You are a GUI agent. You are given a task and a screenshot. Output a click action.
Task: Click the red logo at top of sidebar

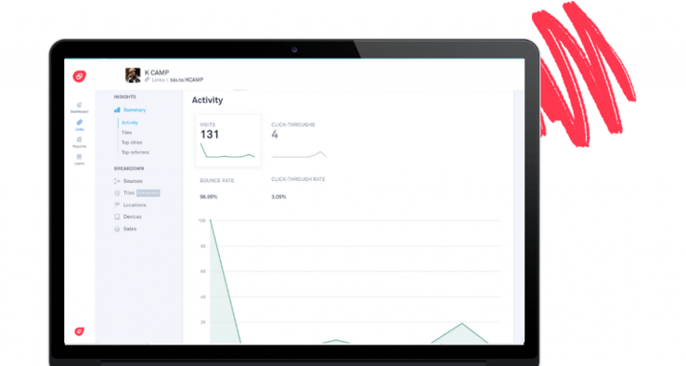pos(79,76)
